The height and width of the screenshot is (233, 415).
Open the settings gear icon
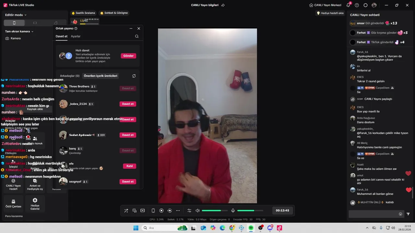[366, 5]
